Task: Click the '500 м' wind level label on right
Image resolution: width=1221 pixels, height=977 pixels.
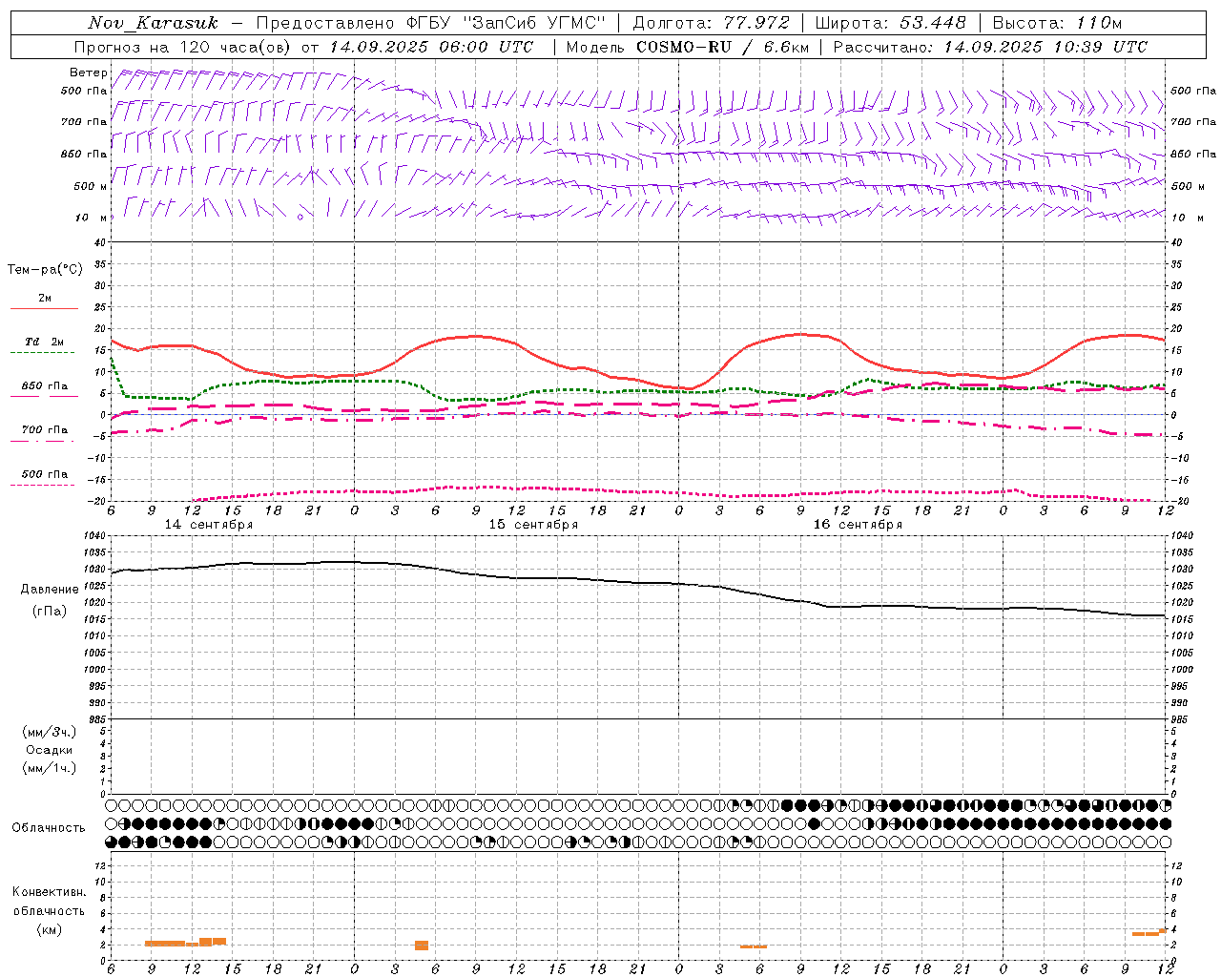Action: point(1187,186)
